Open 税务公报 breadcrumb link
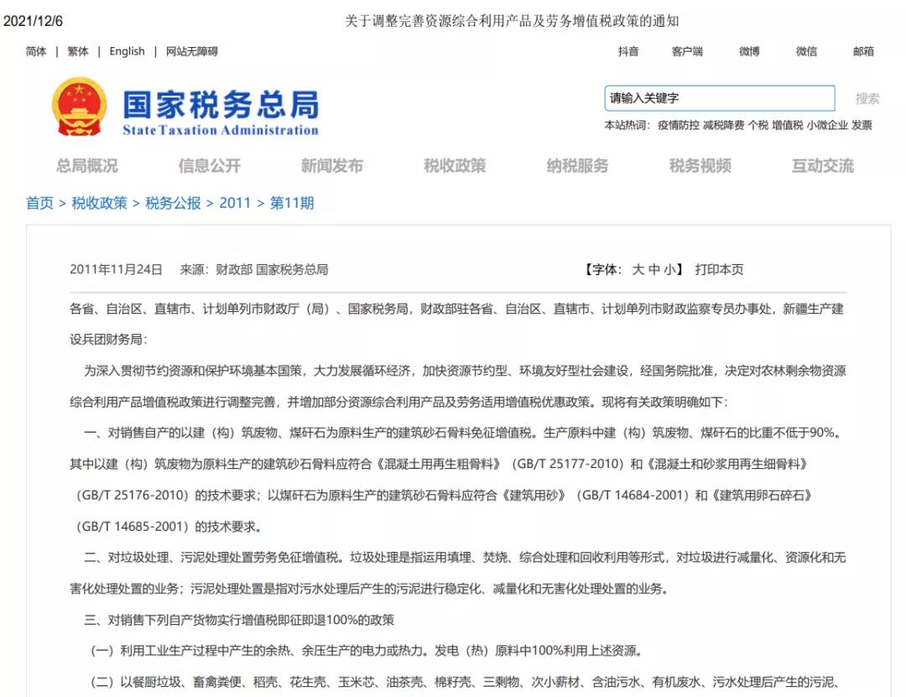Screen dimensions: 906x697 click(x=173, y=203)
